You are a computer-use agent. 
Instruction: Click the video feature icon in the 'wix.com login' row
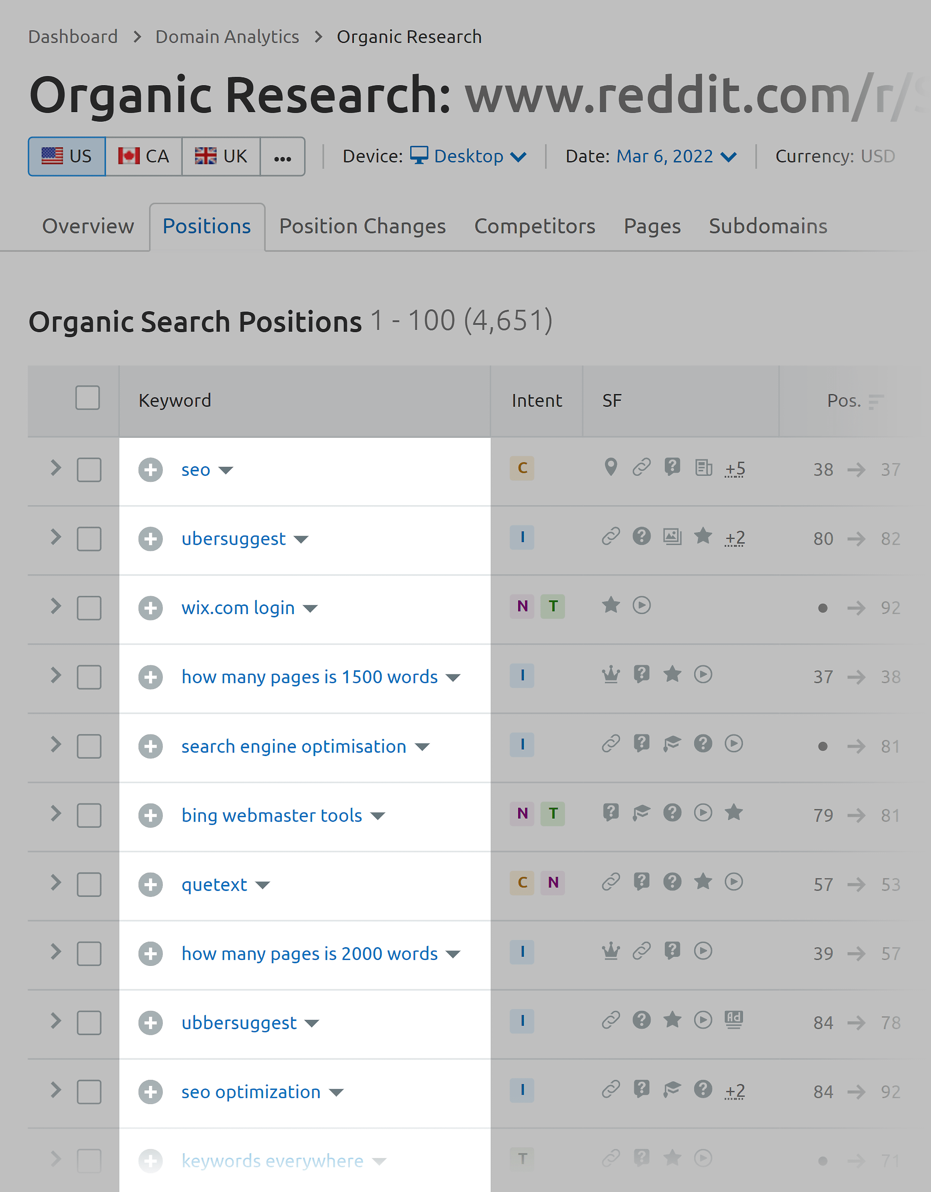[642, 606]
